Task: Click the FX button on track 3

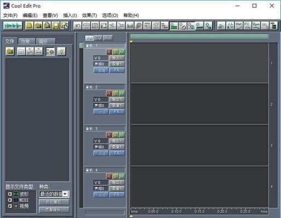Action: 117,153
